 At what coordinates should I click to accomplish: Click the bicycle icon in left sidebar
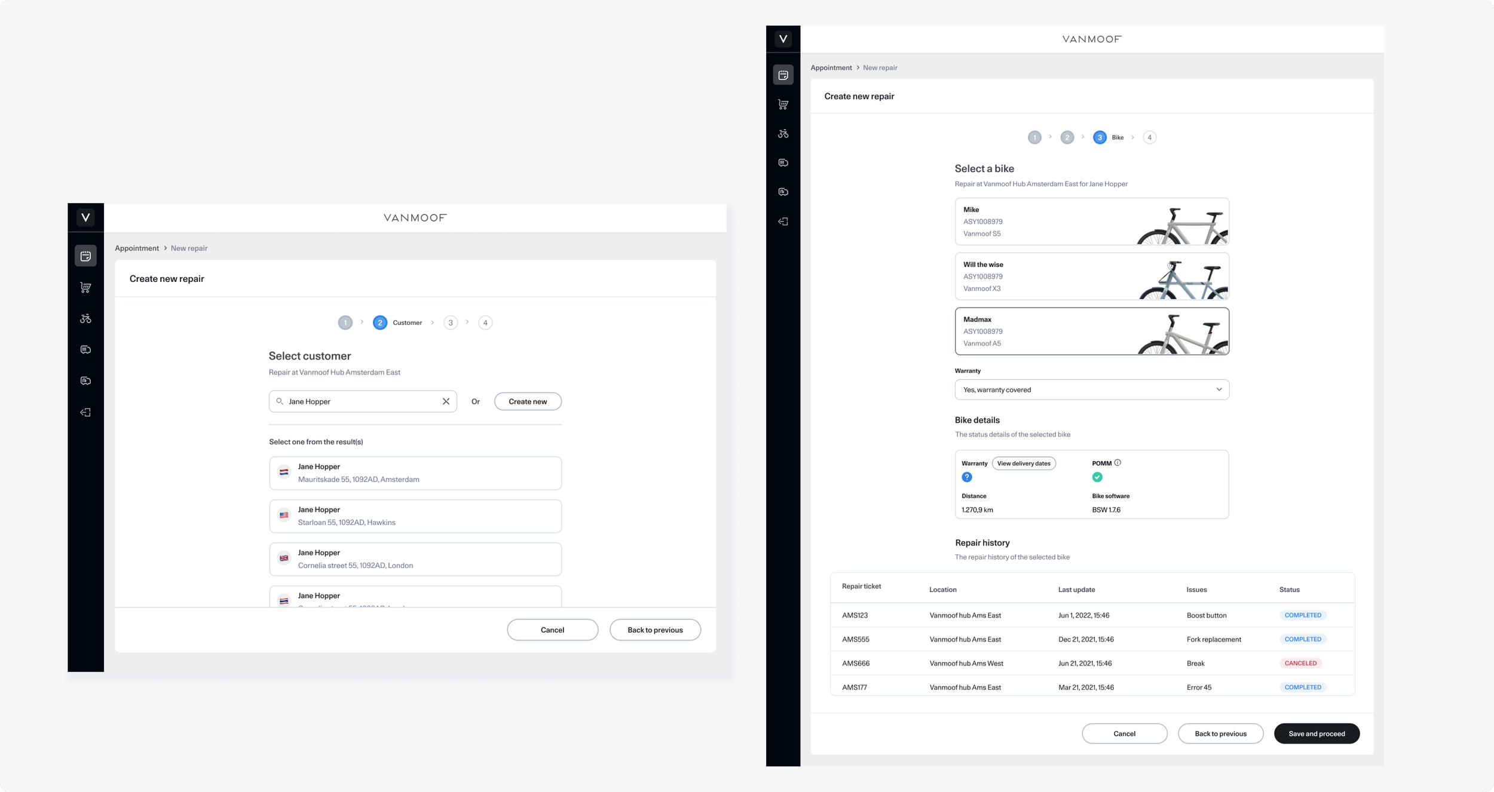(85, 318)
